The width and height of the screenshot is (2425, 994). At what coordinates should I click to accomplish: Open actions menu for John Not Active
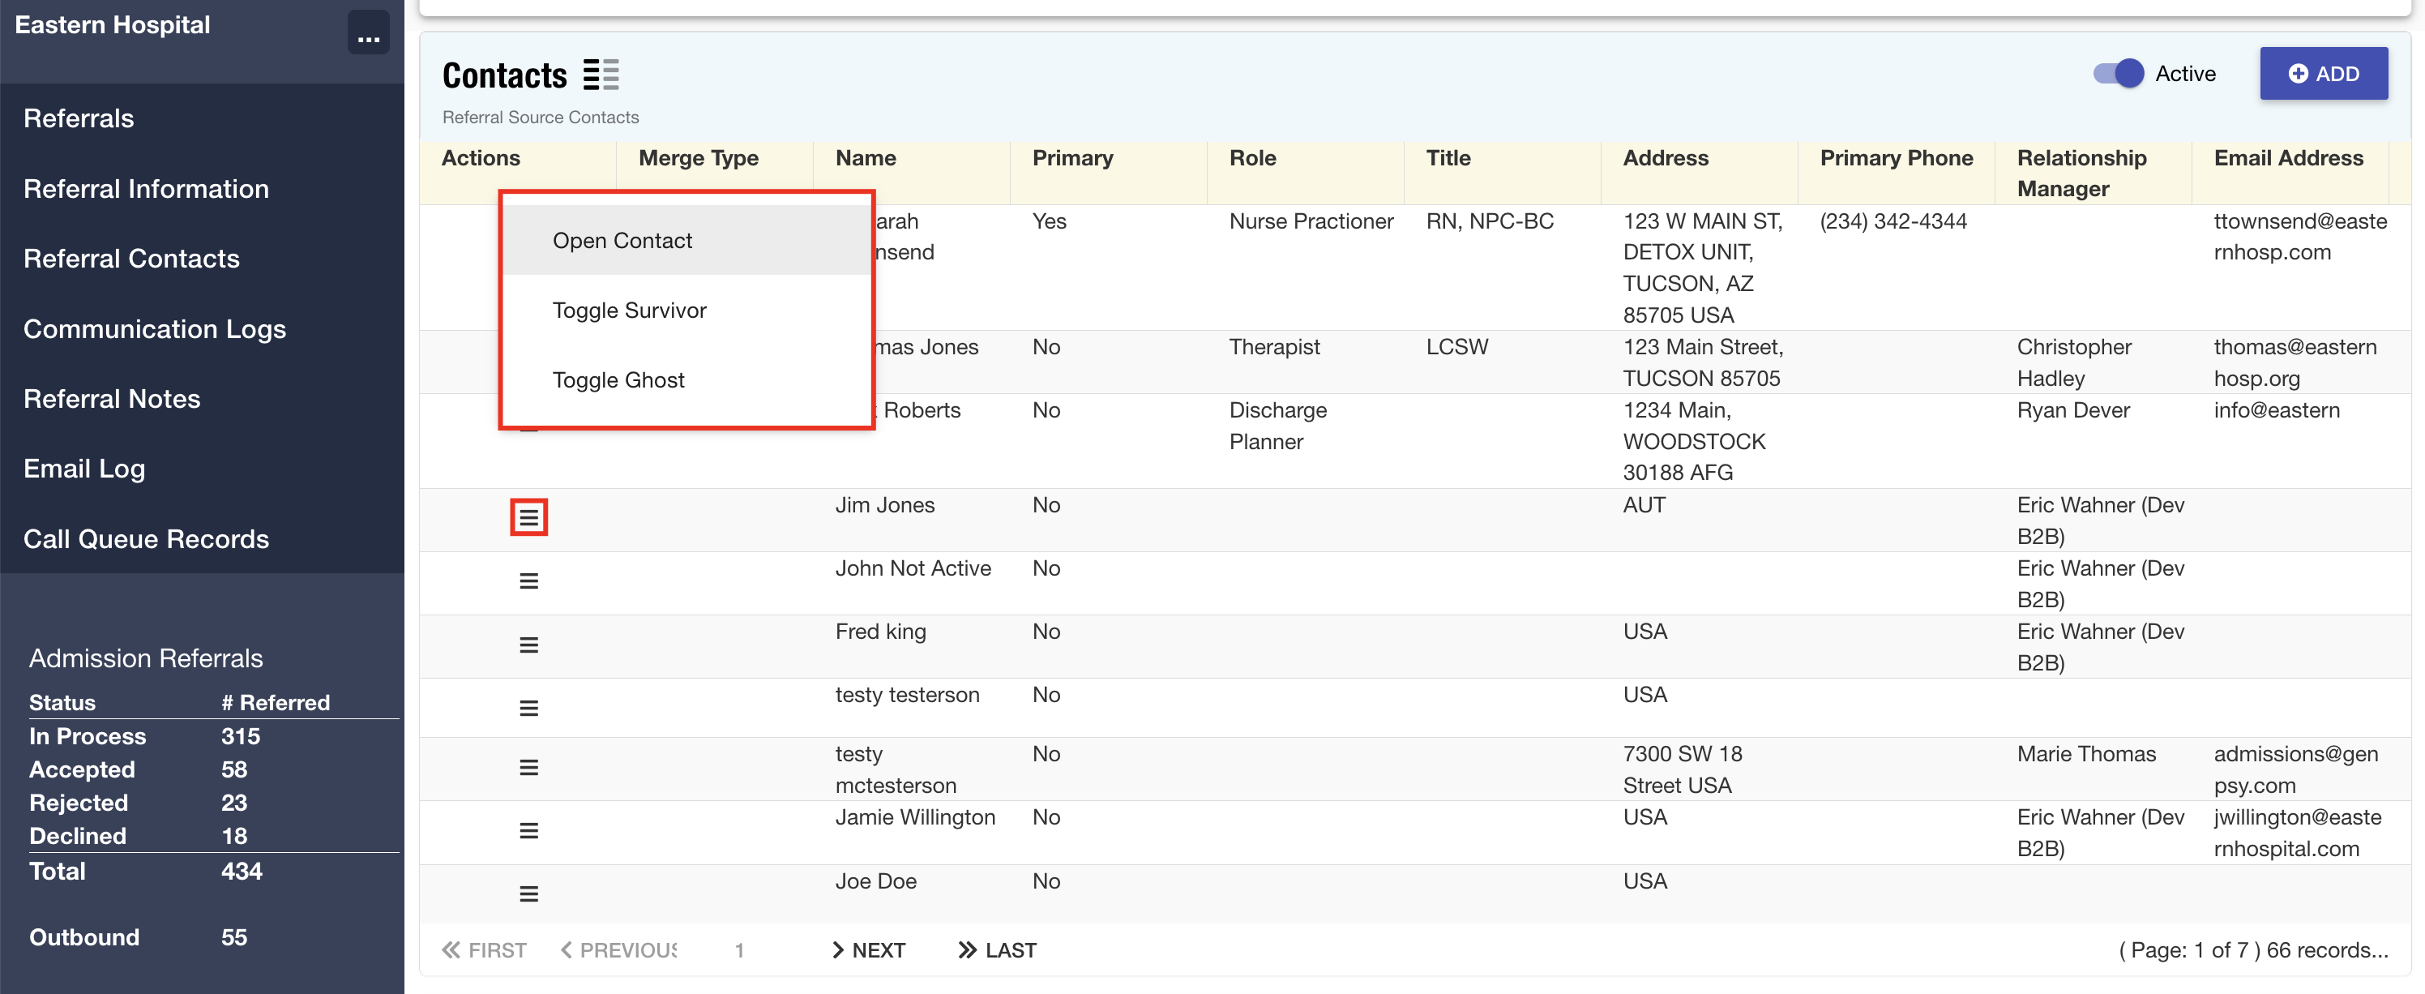point(528,581)
